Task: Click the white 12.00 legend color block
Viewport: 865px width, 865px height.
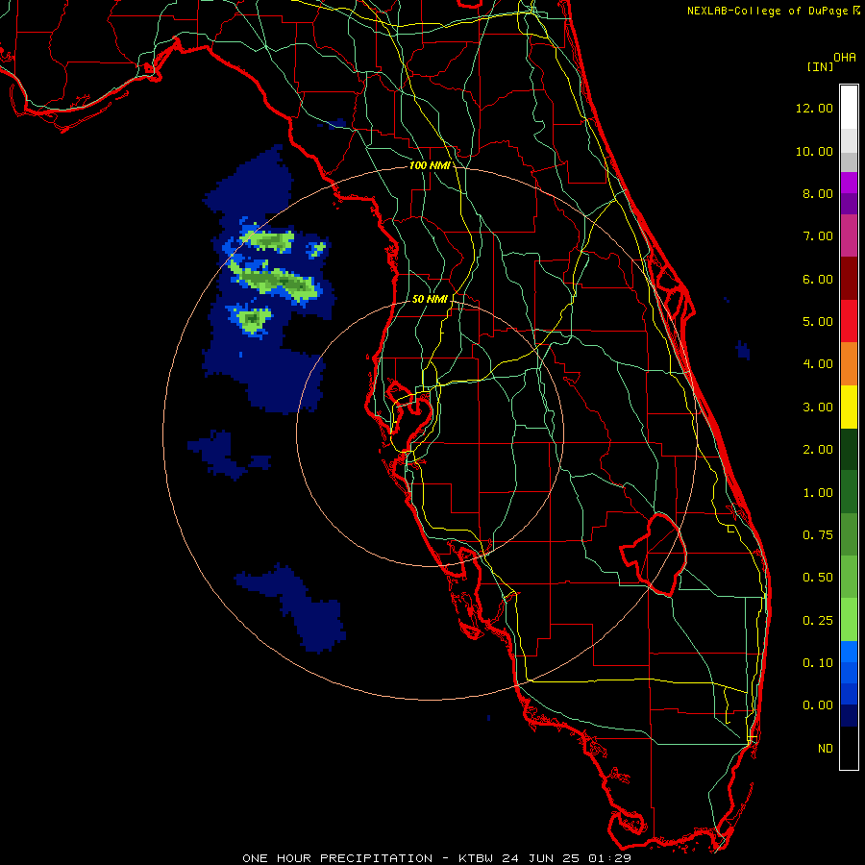Action: coord(849,108)
